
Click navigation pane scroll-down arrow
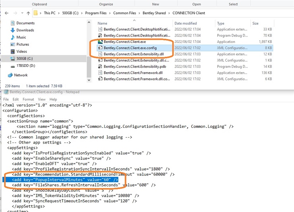(89, 80)
